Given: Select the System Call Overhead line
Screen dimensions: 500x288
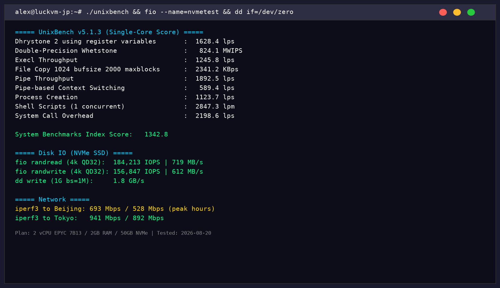Looking at the screenshot, I should tap(125, 116).
